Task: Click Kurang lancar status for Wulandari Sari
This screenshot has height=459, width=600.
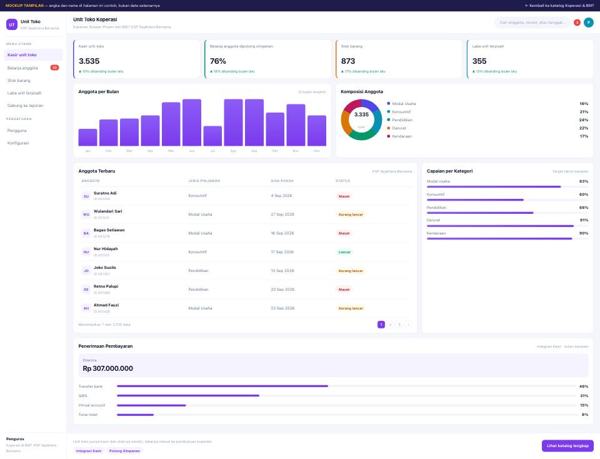Action: click(x=351, y=214)
